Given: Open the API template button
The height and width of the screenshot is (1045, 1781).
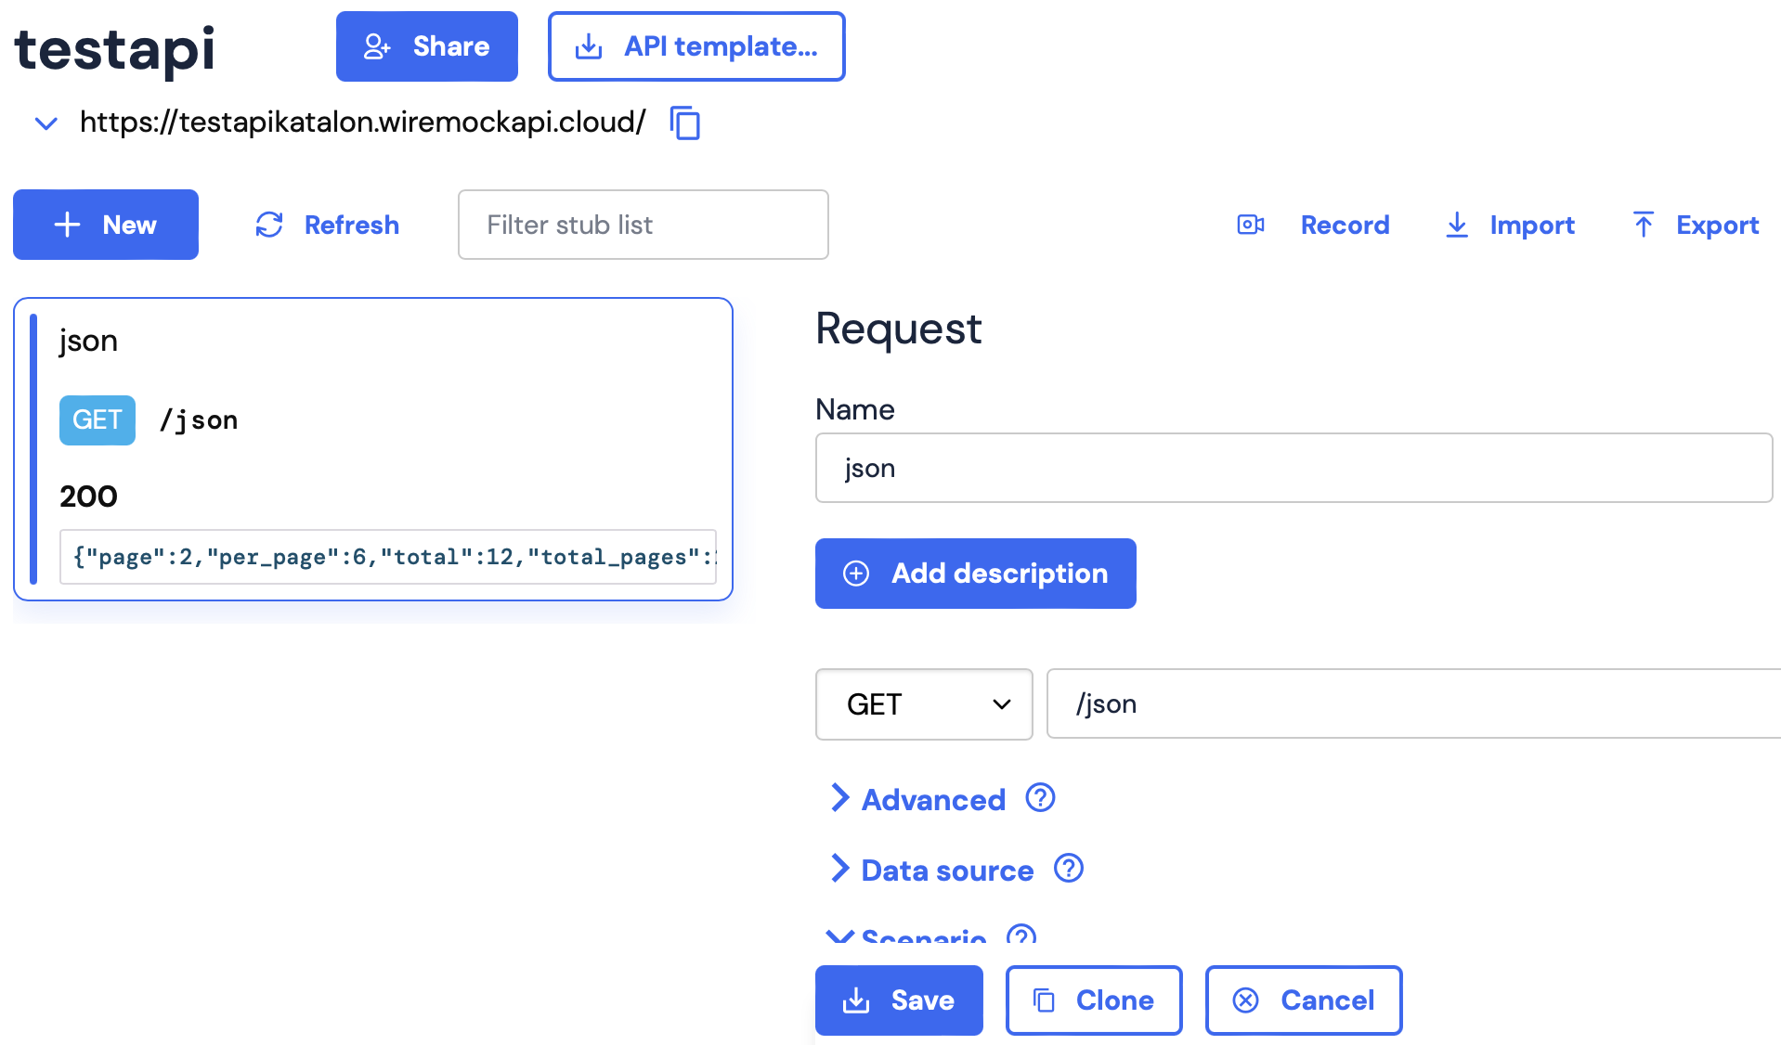Looking at the screenshot, I should (696, 46).
